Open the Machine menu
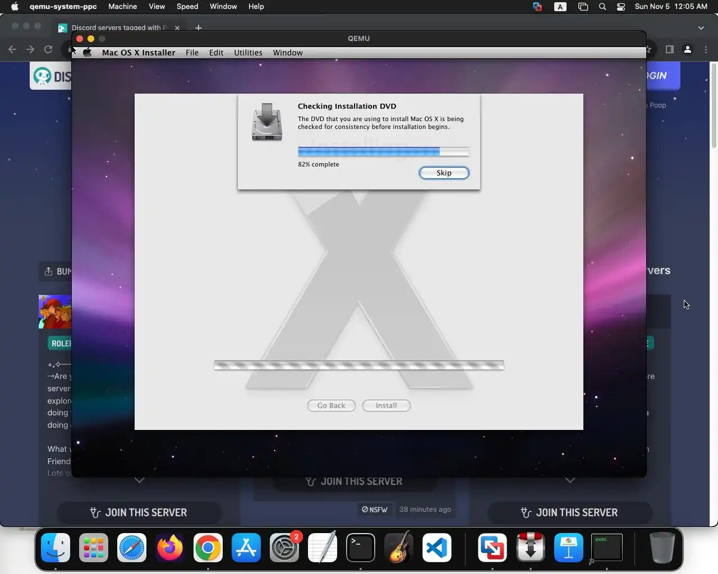 (123, 7)
